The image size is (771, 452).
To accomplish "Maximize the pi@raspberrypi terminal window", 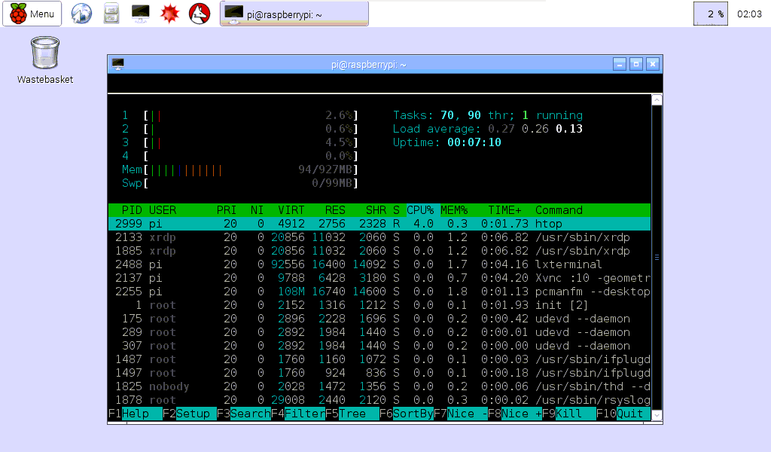I will point(635,65).
